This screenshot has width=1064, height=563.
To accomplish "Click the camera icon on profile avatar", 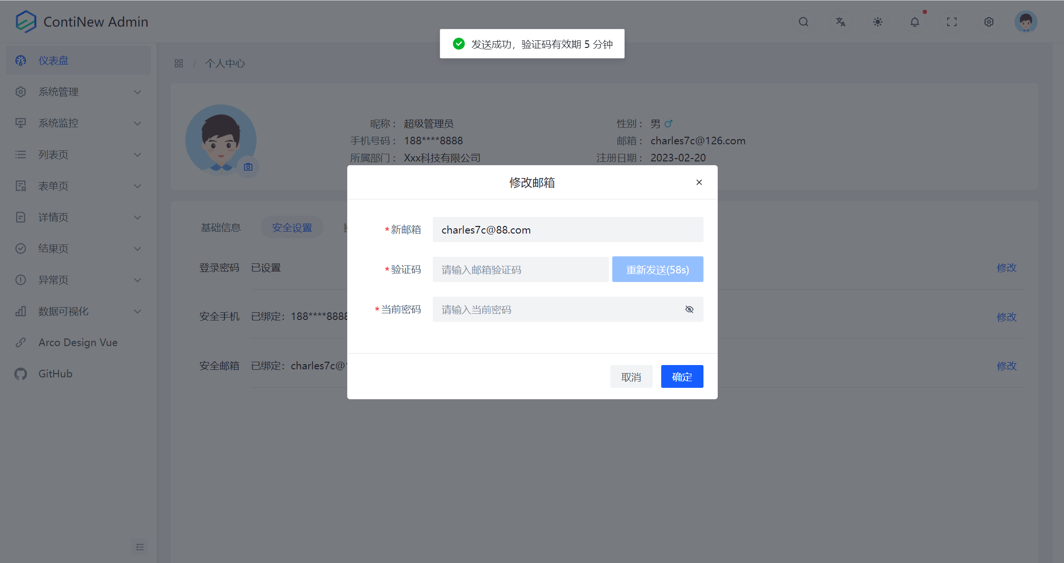I will (x=248, y=167).
